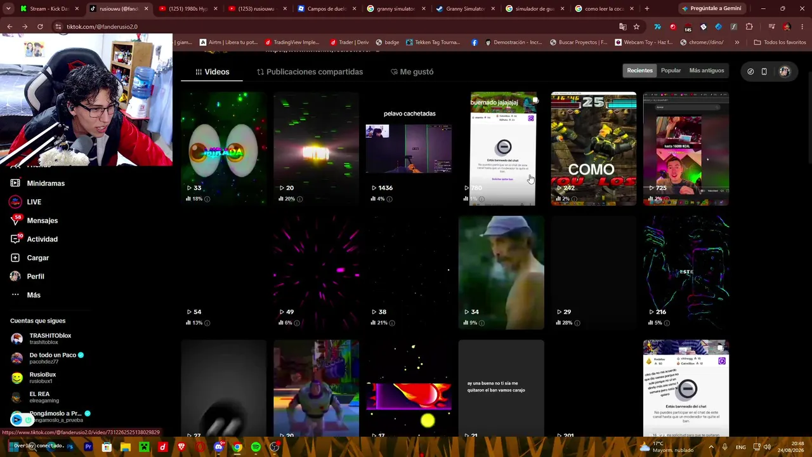Open Minidramas from the TikTok sidebar

[46, 183]
